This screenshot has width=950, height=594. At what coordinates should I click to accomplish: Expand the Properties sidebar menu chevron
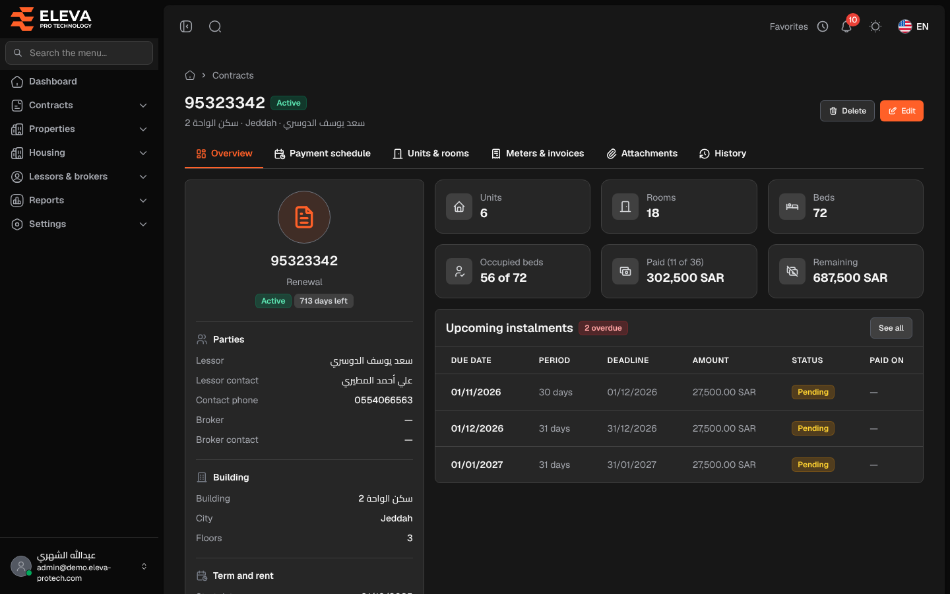[x=143, y=129]
